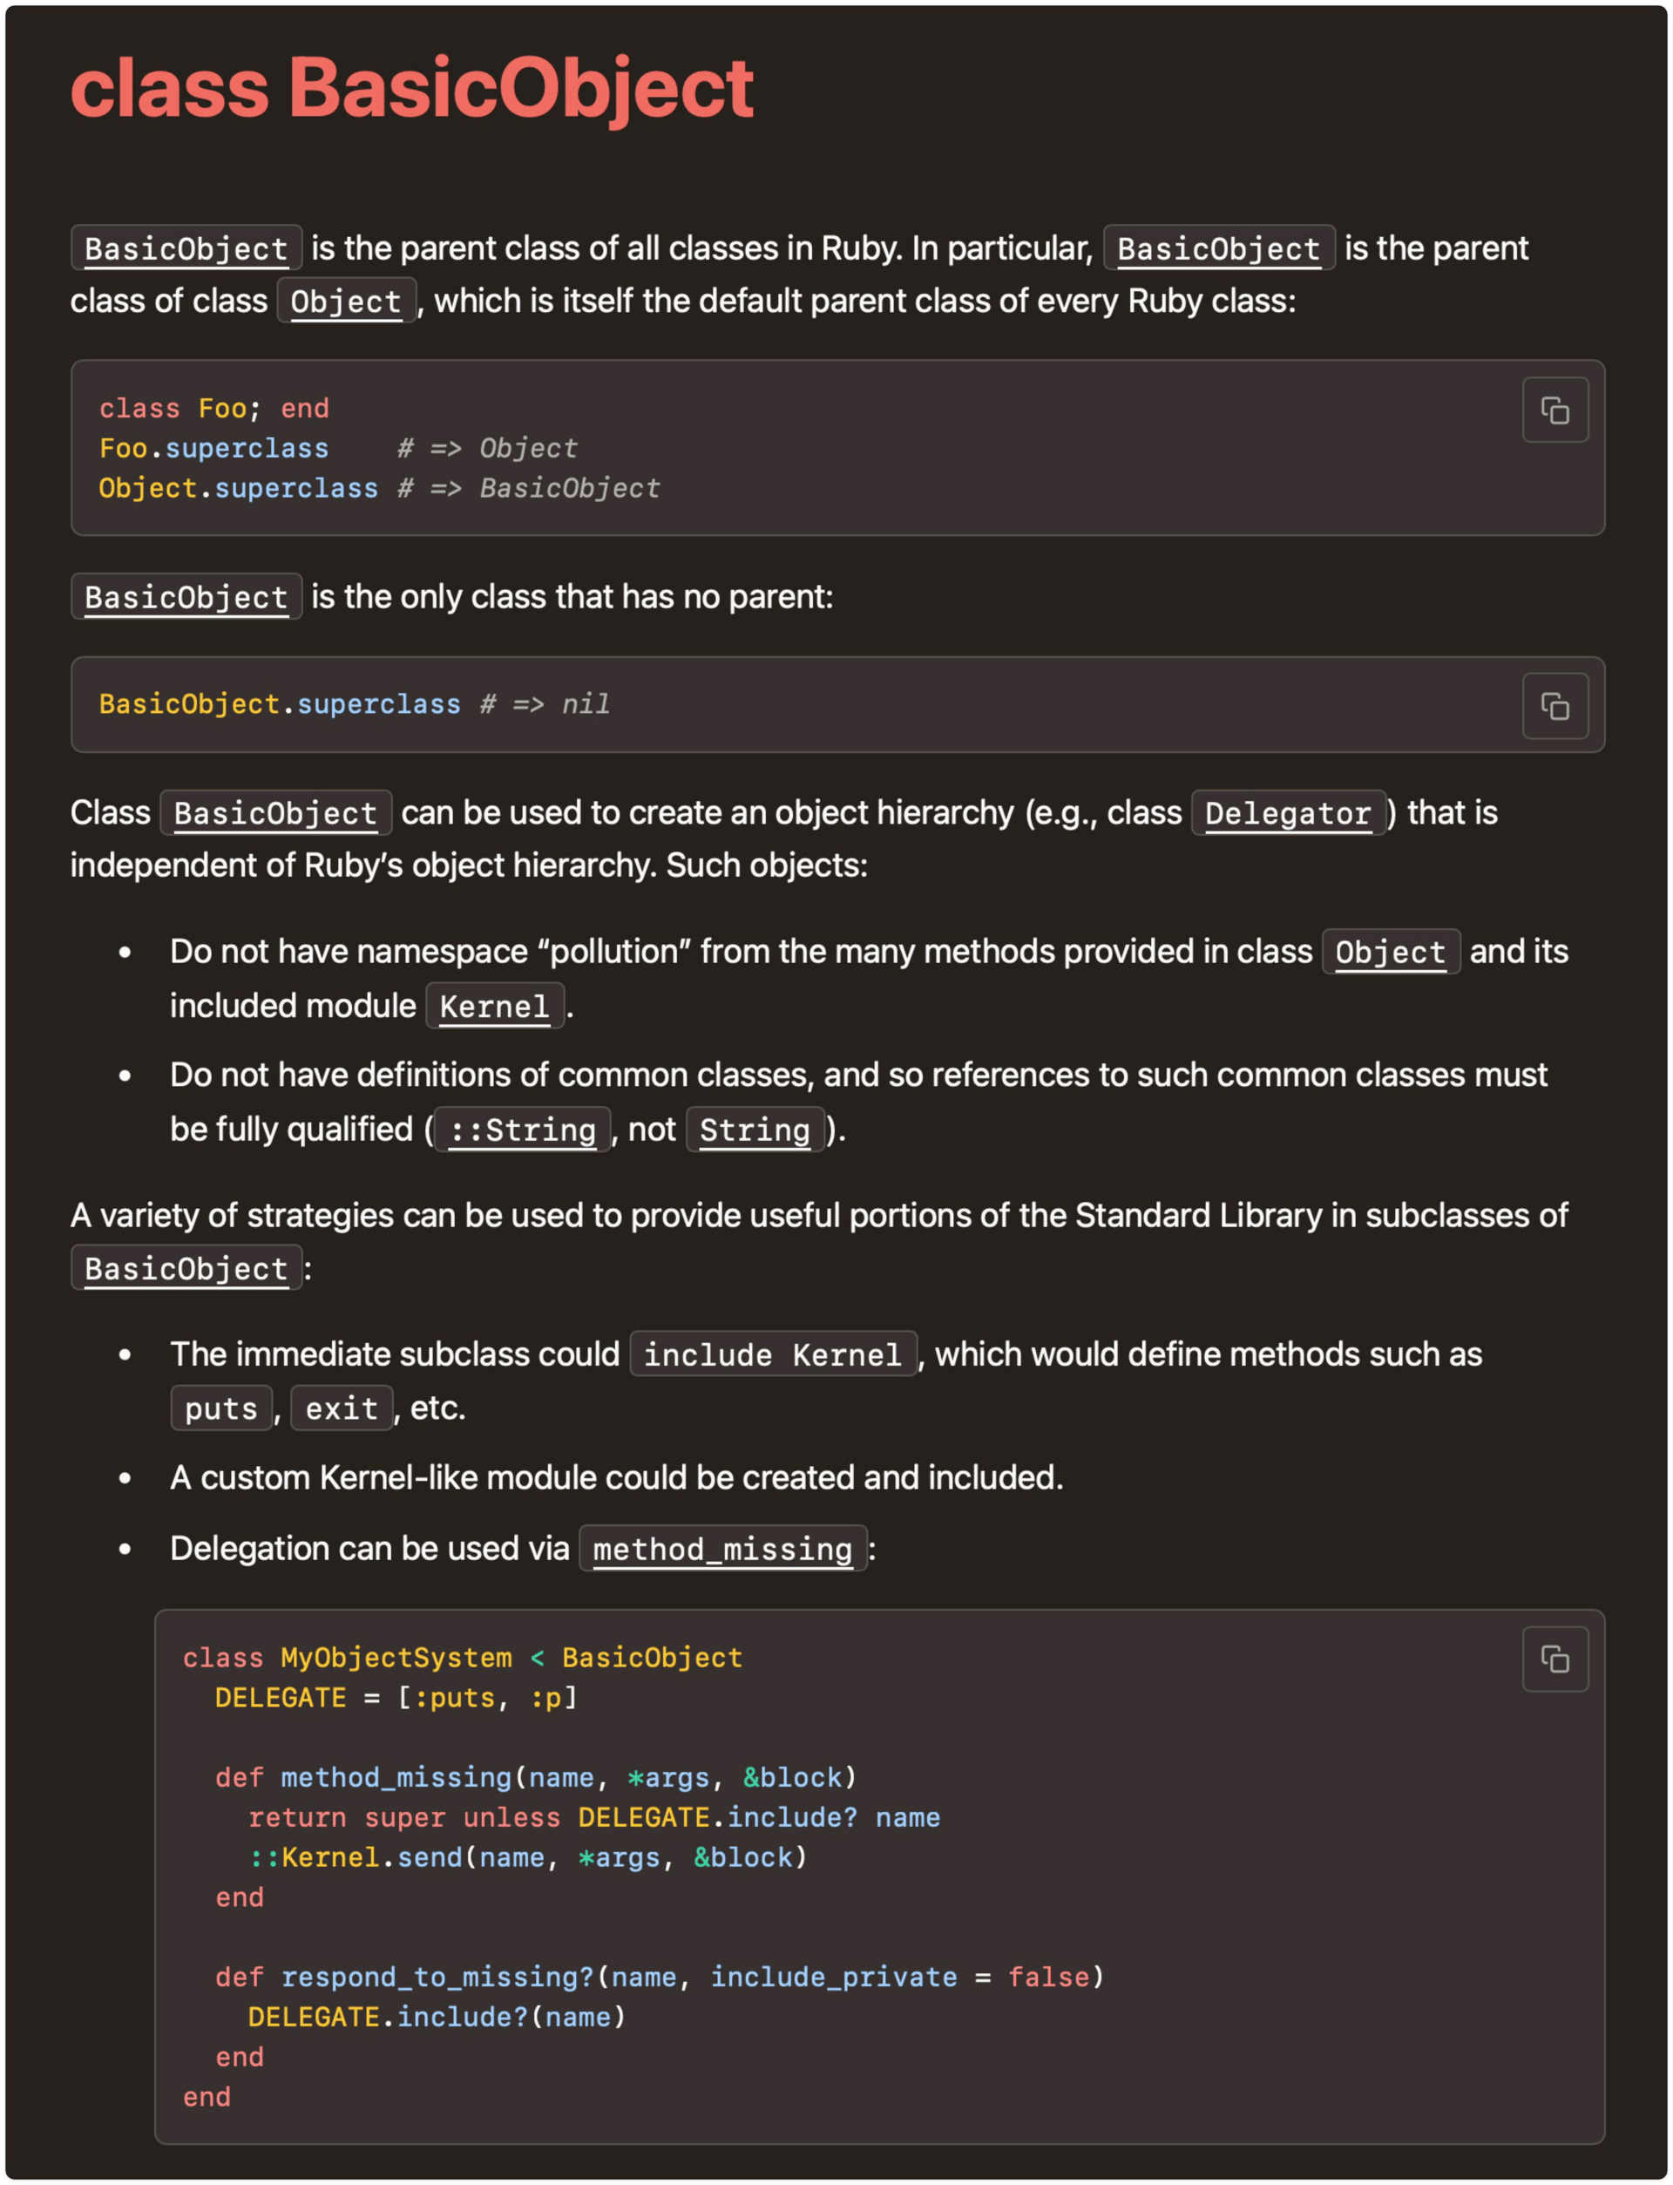Follow Object link in 'class of class' sentence
1673x2185 pixels.
click(x=346, y=302)
